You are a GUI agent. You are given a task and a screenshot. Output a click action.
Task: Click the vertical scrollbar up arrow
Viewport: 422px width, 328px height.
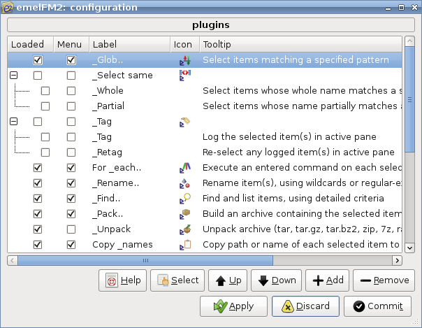pyautogui.click(x=409, y=41)
